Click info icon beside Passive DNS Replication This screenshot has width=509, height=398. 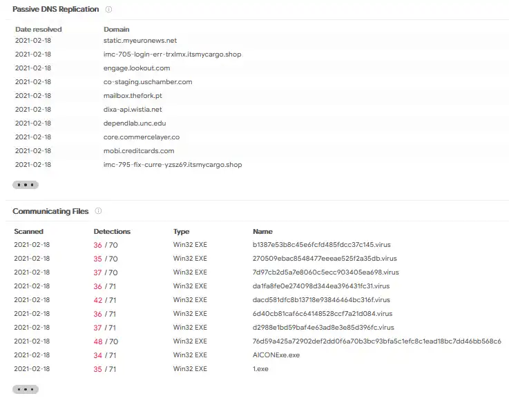click(x=108, y=10)
